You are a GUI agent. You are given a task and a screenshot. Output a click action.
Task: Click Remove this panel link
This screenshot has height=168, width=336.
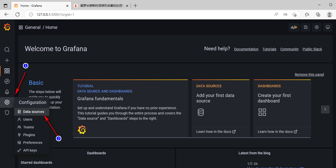(309, 75)
